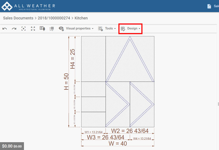
Task: Open the 2018/1000000274 breadcrumb link
Action: (x=53, y=18)
